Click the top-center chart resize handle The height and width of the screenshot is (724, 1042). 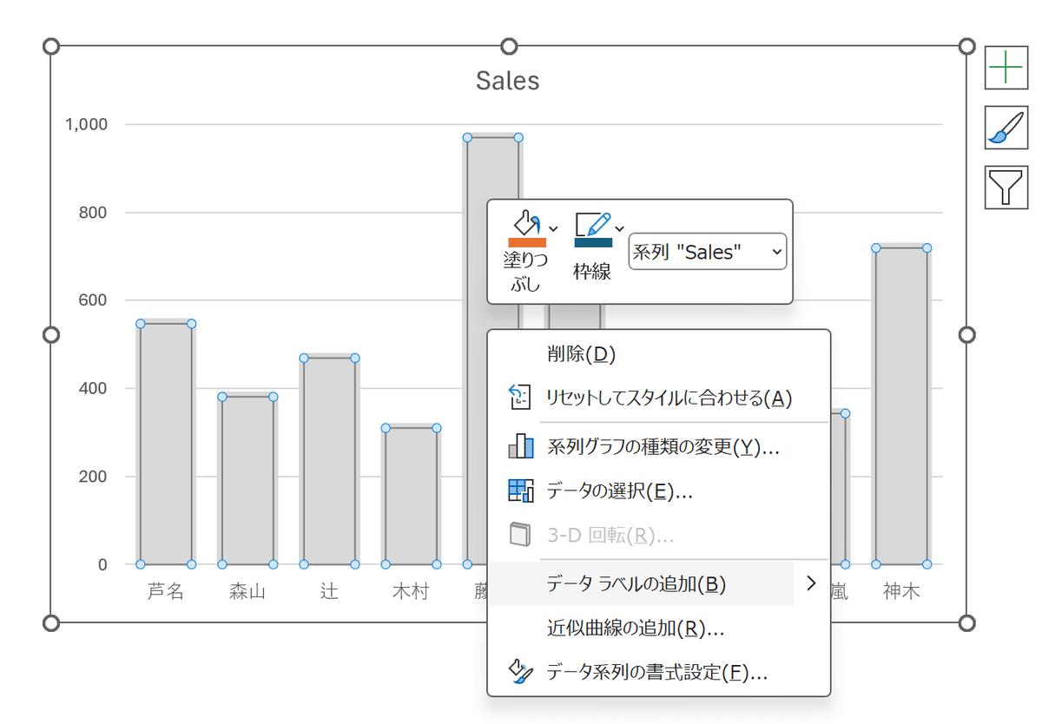pyautogui.click(x=509, y=46)
